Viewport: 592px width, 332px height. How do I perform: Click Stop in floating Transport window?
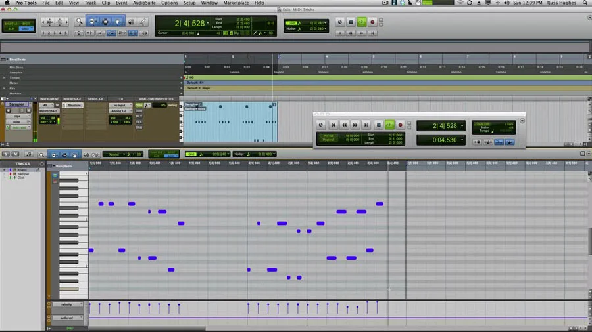(x=379, y=125)
